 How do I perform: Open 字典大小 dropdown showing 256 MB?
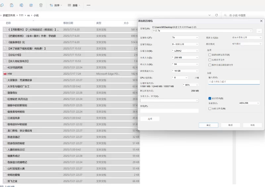coord(185,58)
